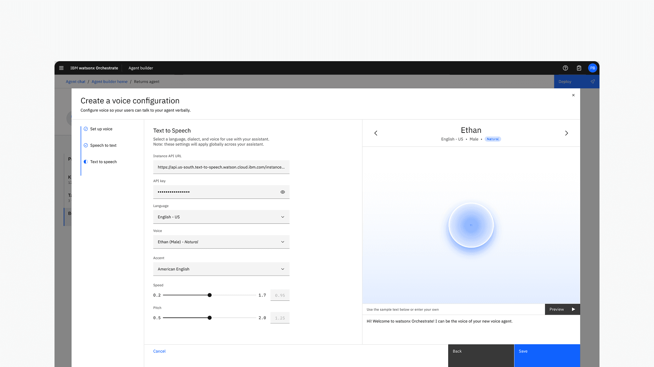The image size is (654, 367).
Task: Open the PB user avatar
Action: pyautogui.click(x=593, y=68)
